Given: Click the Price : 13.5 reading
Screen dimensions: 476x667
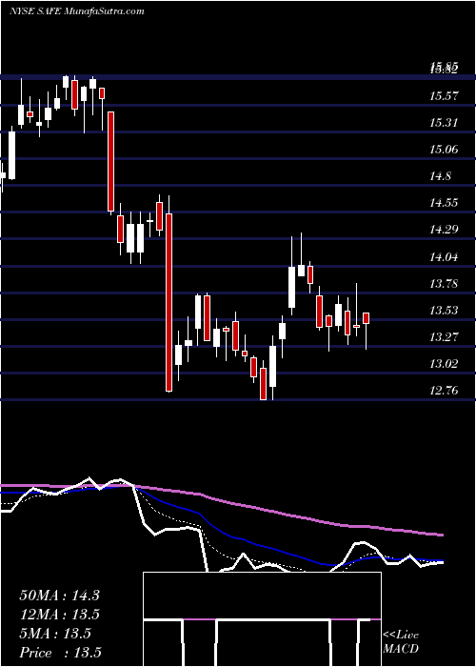Looking at the screenshot, I should coord(60,653).
